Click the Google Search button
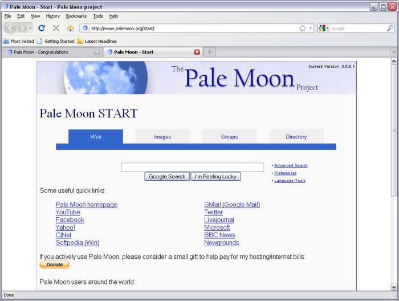 coord(167,176)
